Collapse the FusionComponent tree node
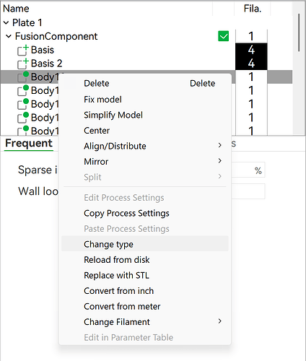 pos(9,36)
